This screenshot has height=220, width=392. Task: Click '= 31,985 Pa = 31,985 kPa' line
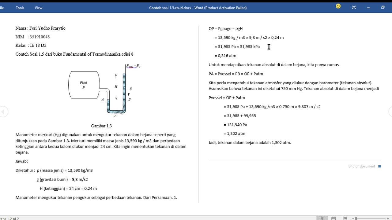pyautogui.click(x=237, y=47)
